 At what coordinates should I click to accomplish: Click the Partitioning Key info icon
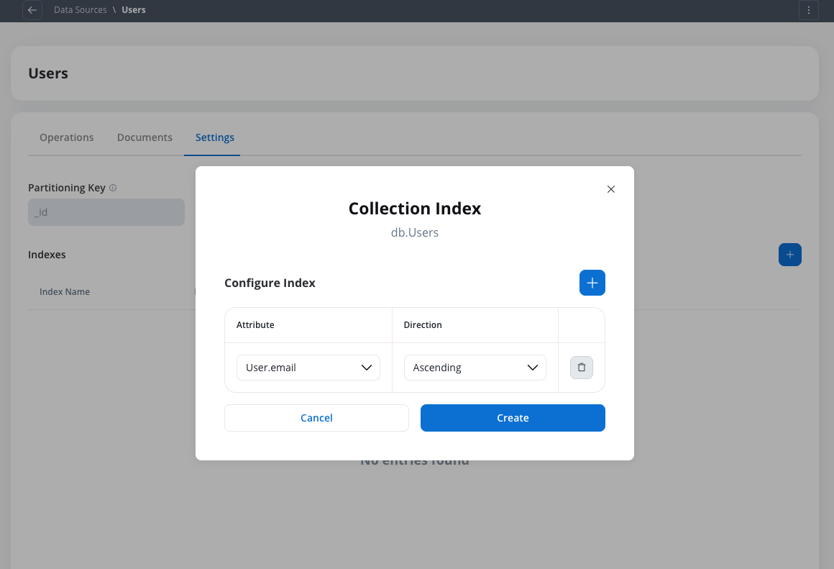click(x=113, y=188)
